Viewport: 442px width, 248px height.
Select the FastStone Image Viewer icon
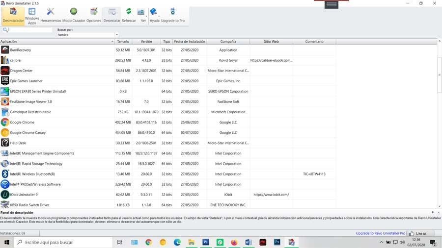point(5,101)
